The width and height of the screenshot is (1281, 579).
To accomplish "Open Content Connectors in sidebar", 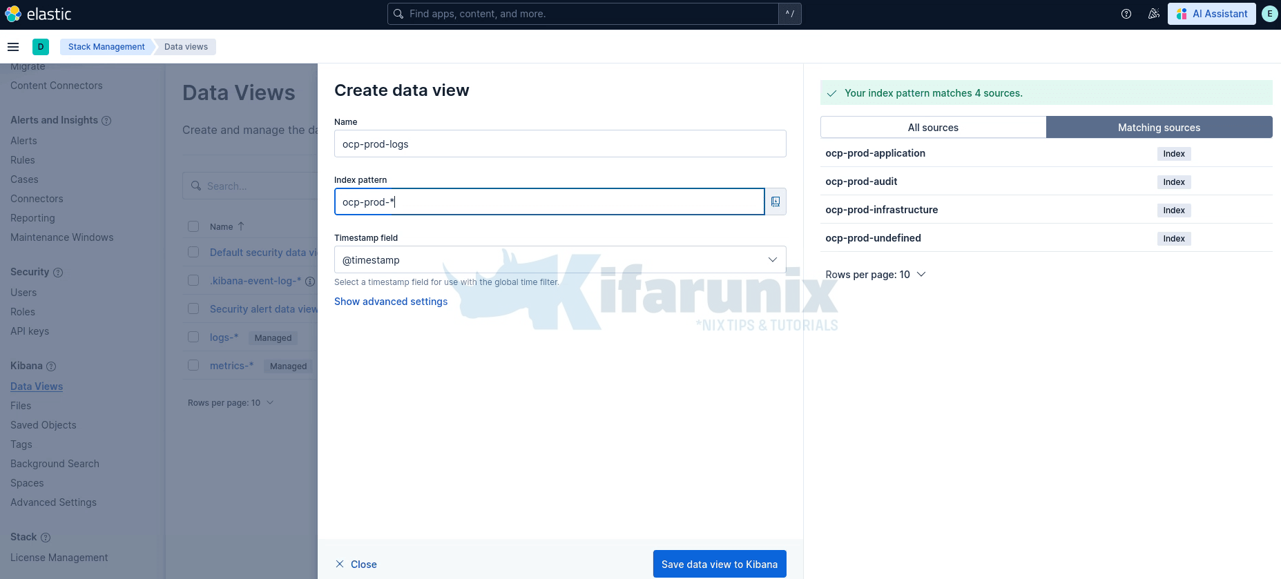I will click(57, 86).
